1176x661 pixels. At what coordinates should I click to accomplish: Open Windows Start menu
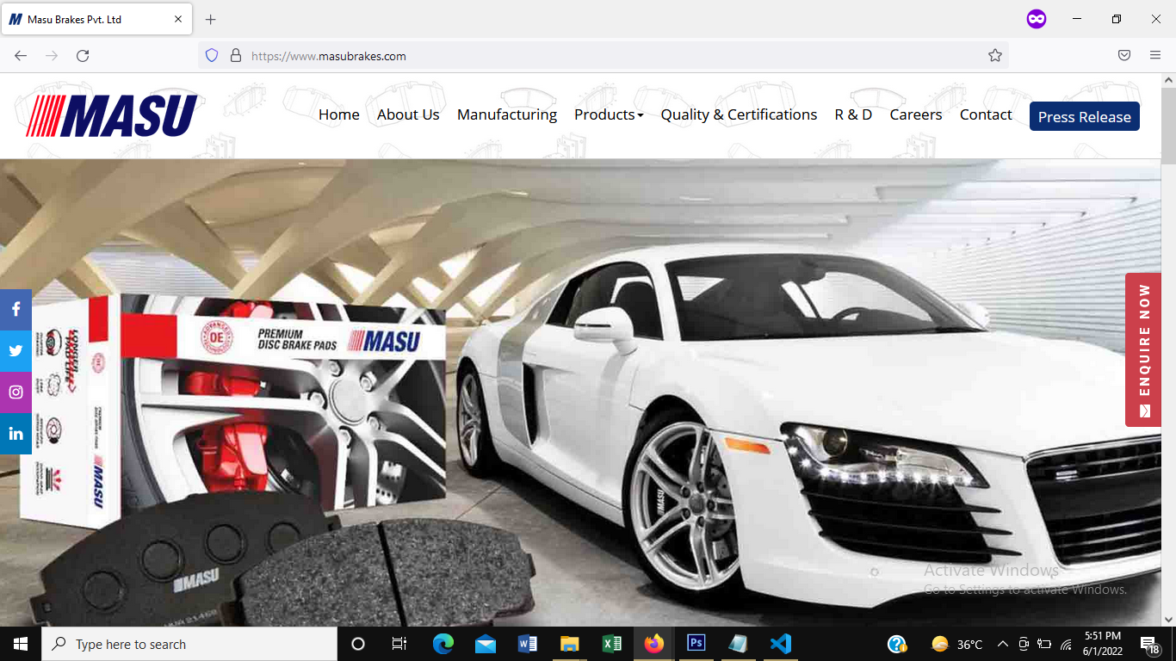tap(21, 644)
